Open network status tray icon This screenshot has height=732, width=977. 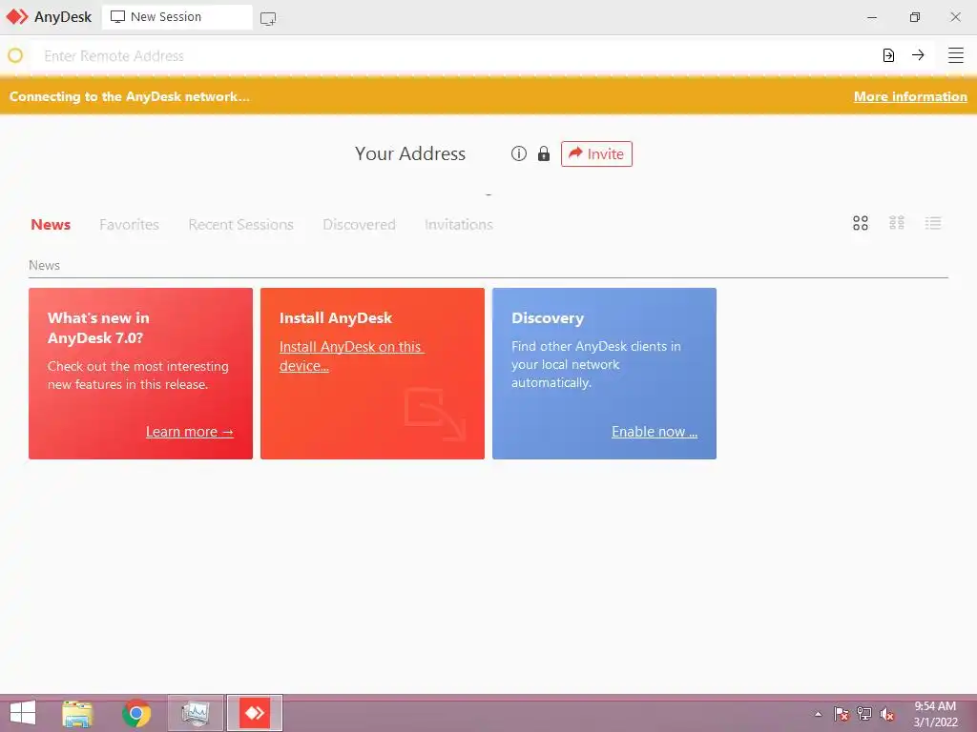(863, 714)
